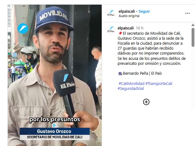Click the 16 h post timestamp

click(140, 28)
